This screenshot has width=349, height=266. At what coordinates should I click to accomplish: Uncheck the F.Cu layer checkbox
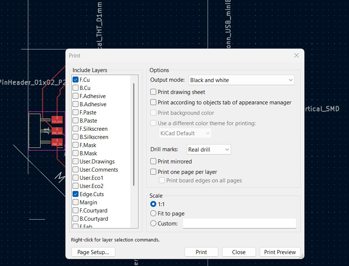point(76,80)
